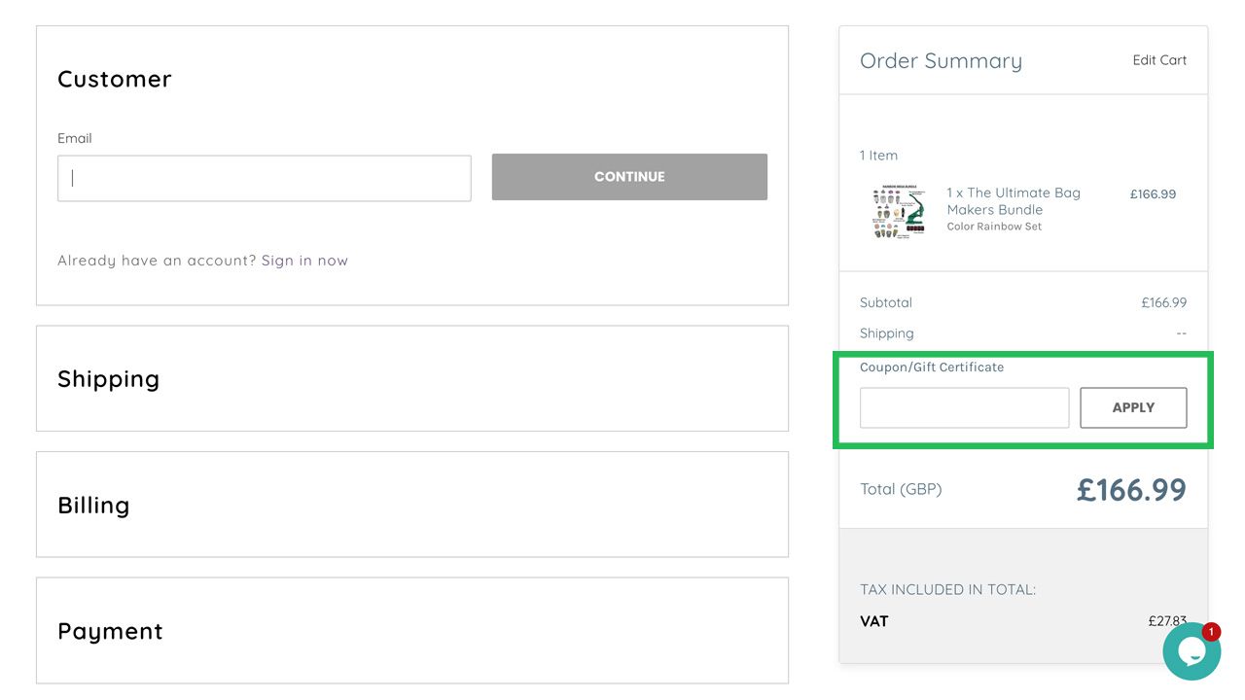Open the Edit Cart link
This screenshot has height=700, width=1245.
pyautogui.click(x=1159, y=60)
